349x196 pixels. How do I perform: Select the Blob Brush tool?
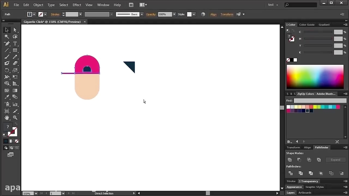click(x=7, y=64)
